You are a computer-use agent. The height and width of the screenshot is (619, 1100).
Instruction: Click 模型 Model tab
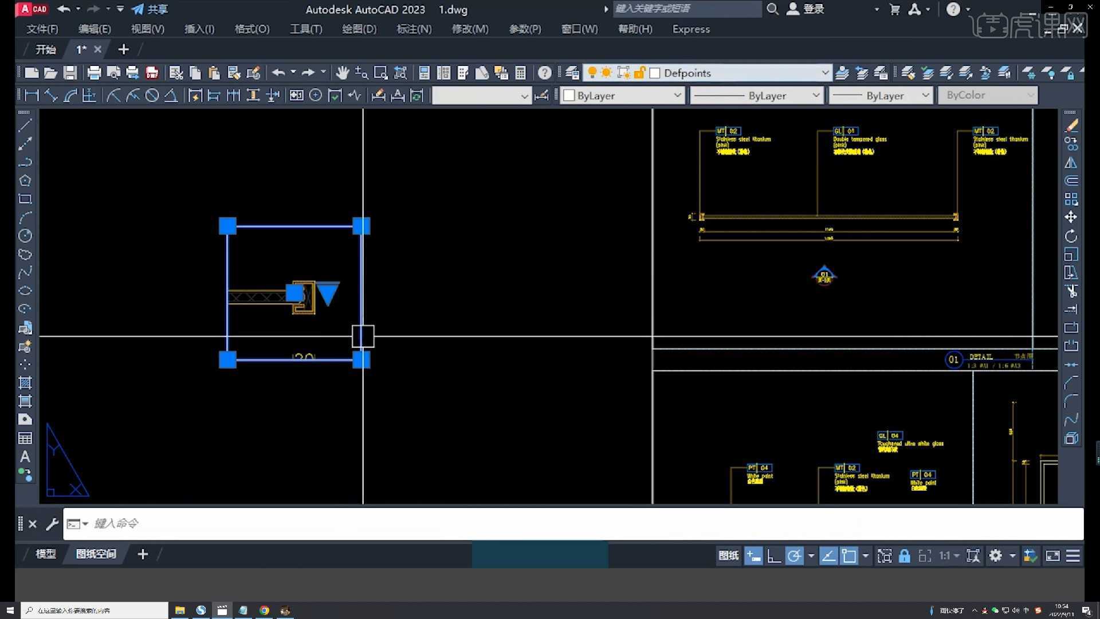(45, 554)
